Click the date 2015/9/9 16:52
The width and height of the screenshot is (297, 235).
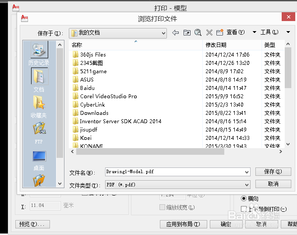[224, 96]
